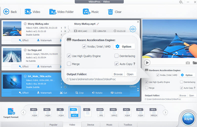
Task: Open output folder in right panel
Action: (x=191, y=95)
